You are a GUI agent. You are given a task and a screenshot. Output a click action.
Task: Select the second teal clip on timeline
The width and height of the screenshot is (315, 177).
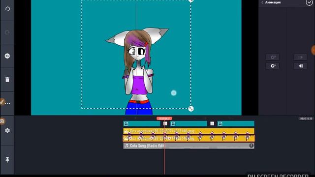[189, 123]
